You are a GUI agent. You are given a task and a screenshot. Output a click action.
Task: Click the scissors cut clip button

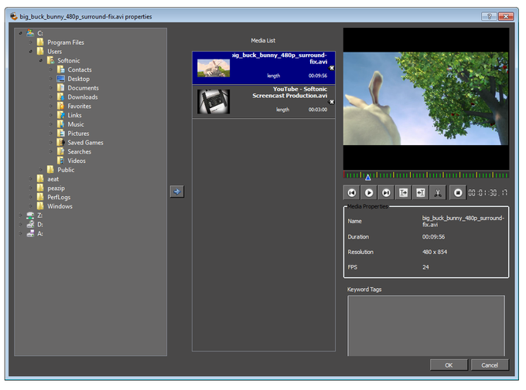pos(438,192)
